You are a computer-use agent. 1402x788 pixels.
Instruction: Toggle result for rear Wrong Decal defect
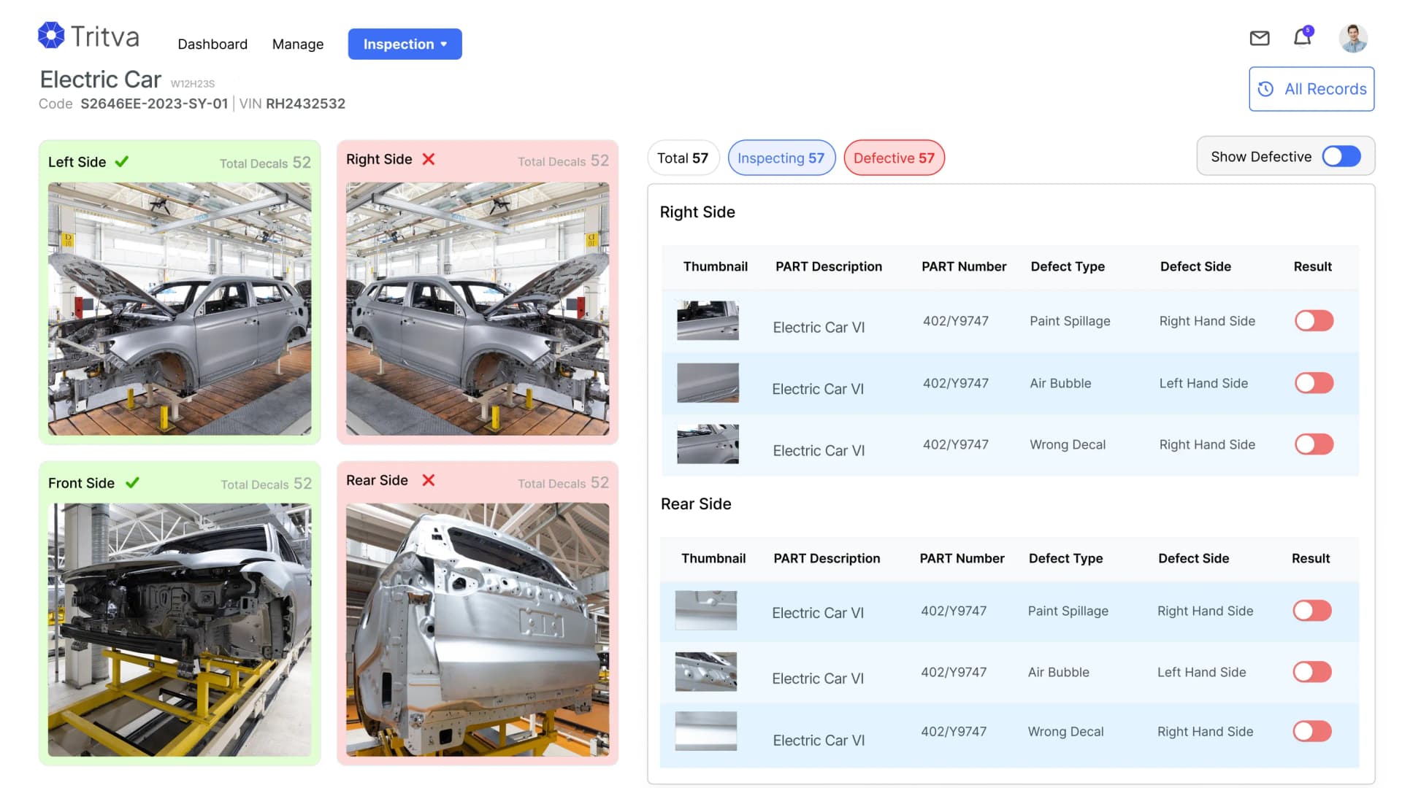tap(1311, 731)
